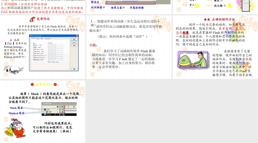This screenshot has height=143, width=258.
Task: Select the 正确的制作方法 slide thumbnail
Action: [x=215, y=47]
